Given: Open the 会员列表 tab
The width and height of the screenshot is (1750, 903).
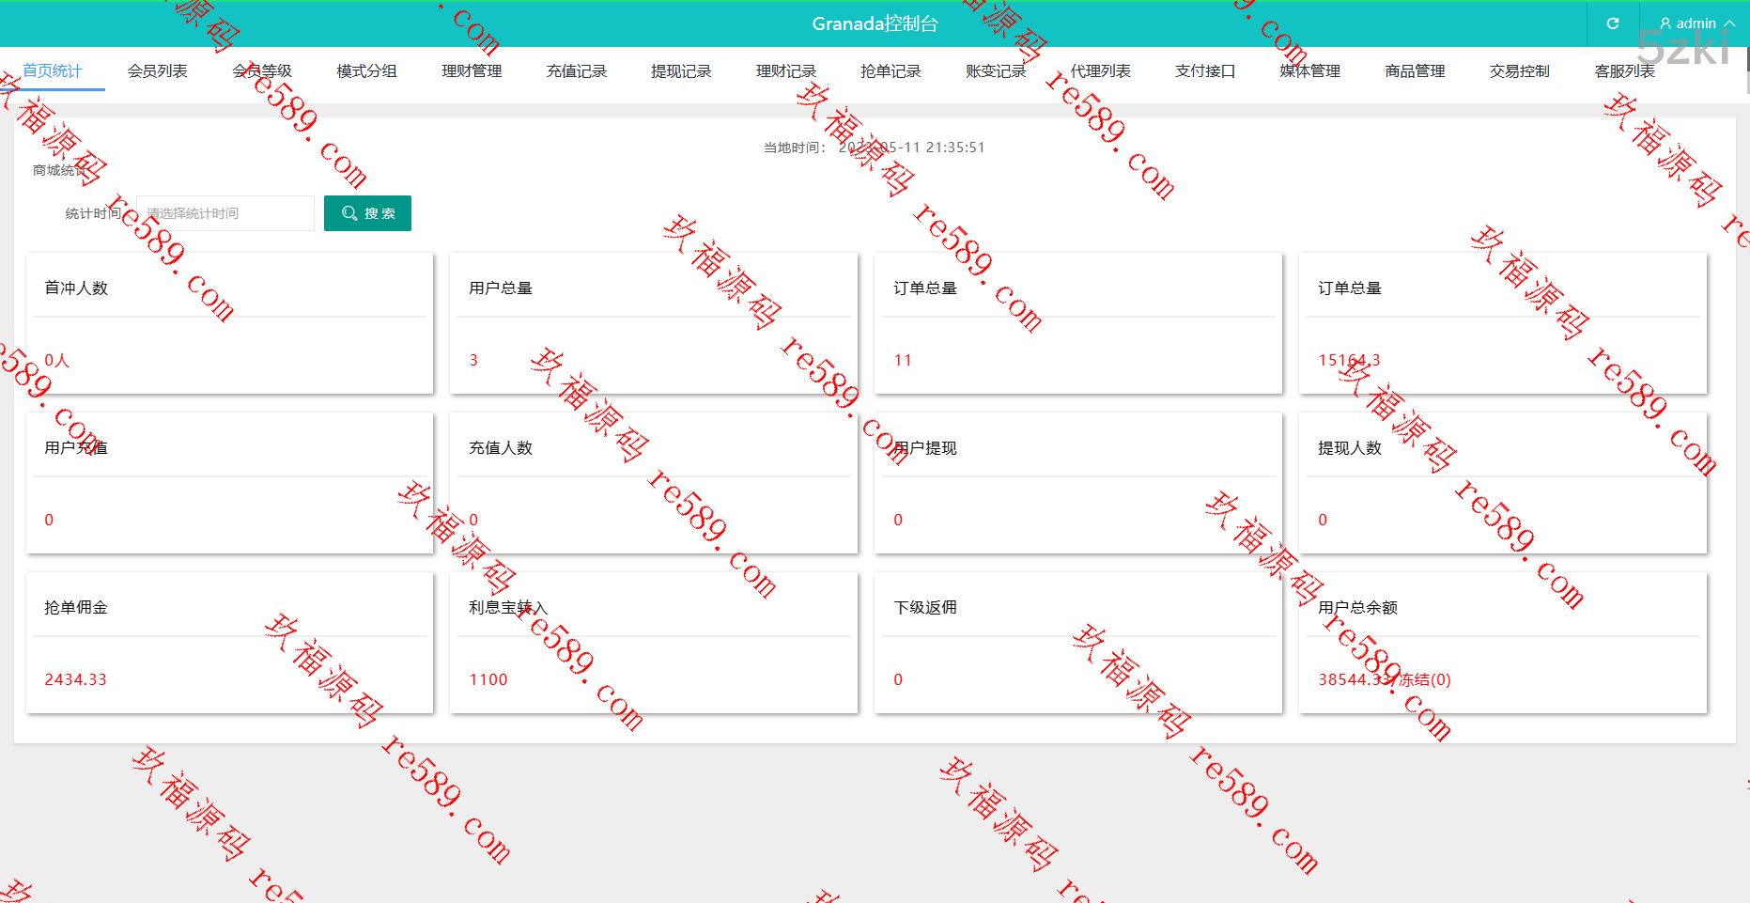Looking at the screenshot, I should [158, 71].
